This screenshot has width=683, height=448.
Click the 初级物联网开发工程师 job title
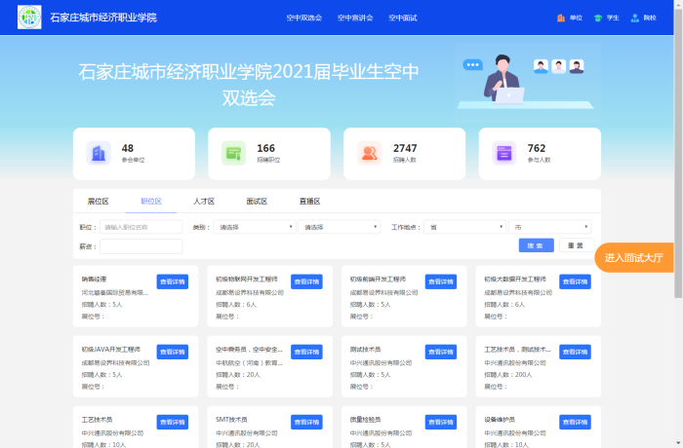(x=247, y=280)
